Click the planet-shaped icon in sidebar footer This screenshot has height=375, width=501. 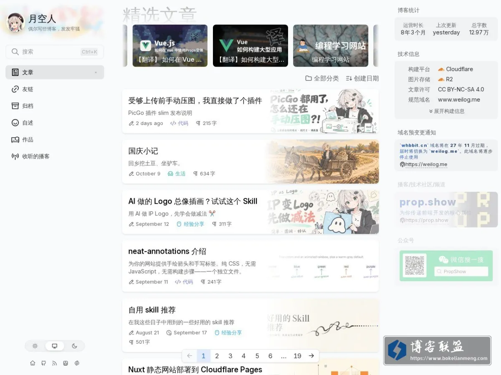click(x=77, y=363)
